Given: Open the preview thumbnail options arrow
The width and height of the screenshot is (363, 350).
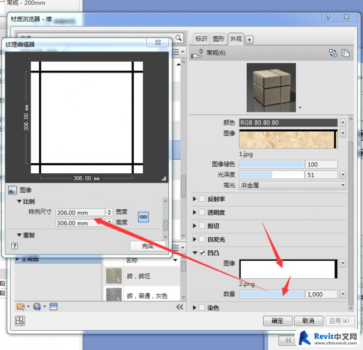Looking at the screenshot, I should [300, 107].
